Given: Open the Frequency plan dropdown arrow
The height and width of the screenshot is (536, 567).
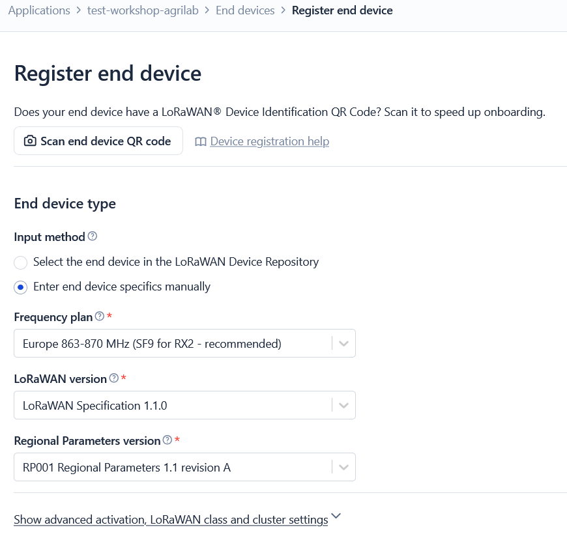Looking at the screenshot, I should coord(344,343).
